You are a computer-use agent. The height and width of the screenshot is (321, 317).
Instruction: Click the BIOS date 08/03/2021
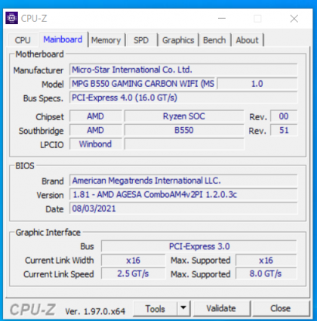[183, 208]
